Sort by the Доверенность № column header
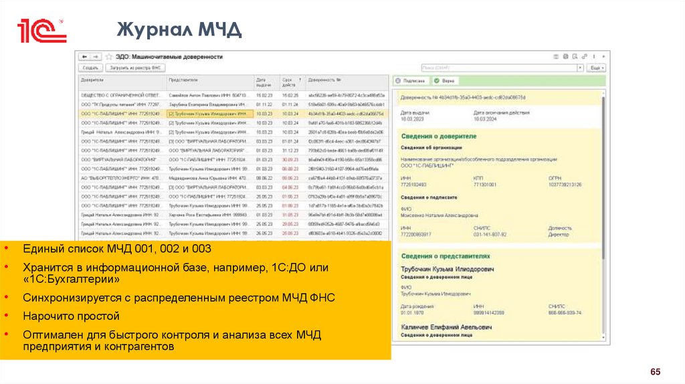685x384 pixels. pos(347,82)
